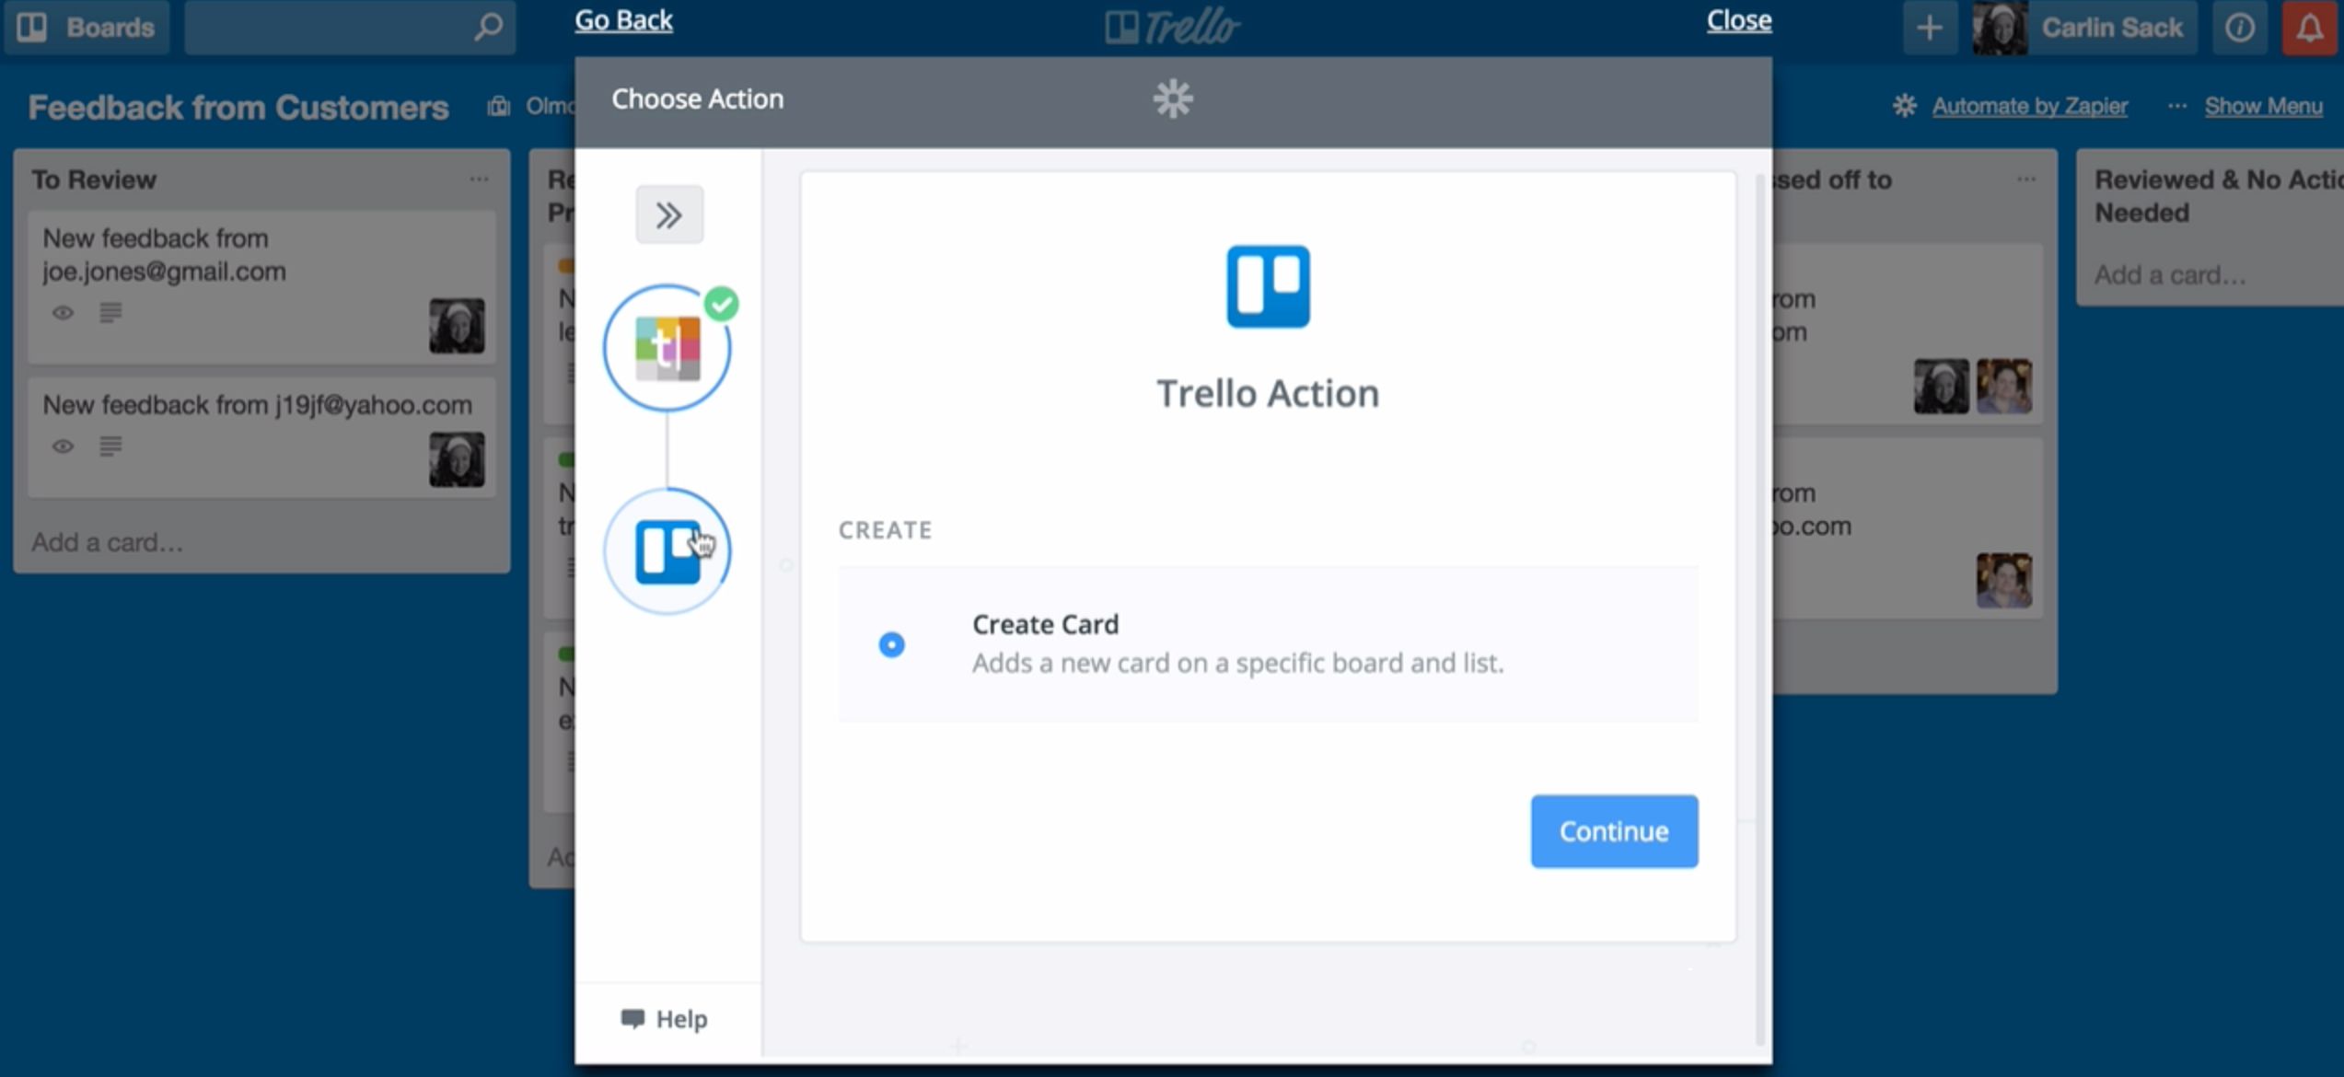Open the Boards menu
The height and width of the screenshot is (1077, 2344).
click(87, 28)
